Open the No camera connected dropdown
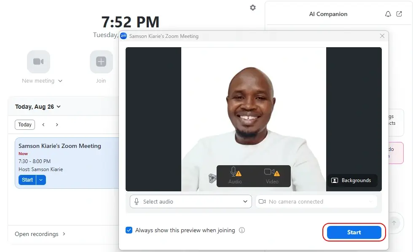The image size is (413, 252). click(316, 201)
